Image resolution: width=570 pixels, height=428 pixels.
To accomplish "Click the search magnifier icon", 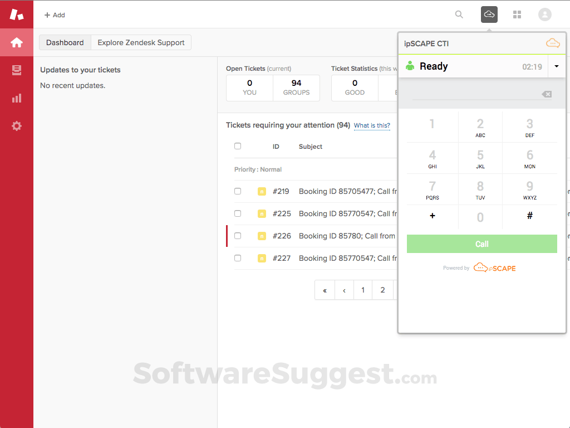I will [x=459, y=14].
